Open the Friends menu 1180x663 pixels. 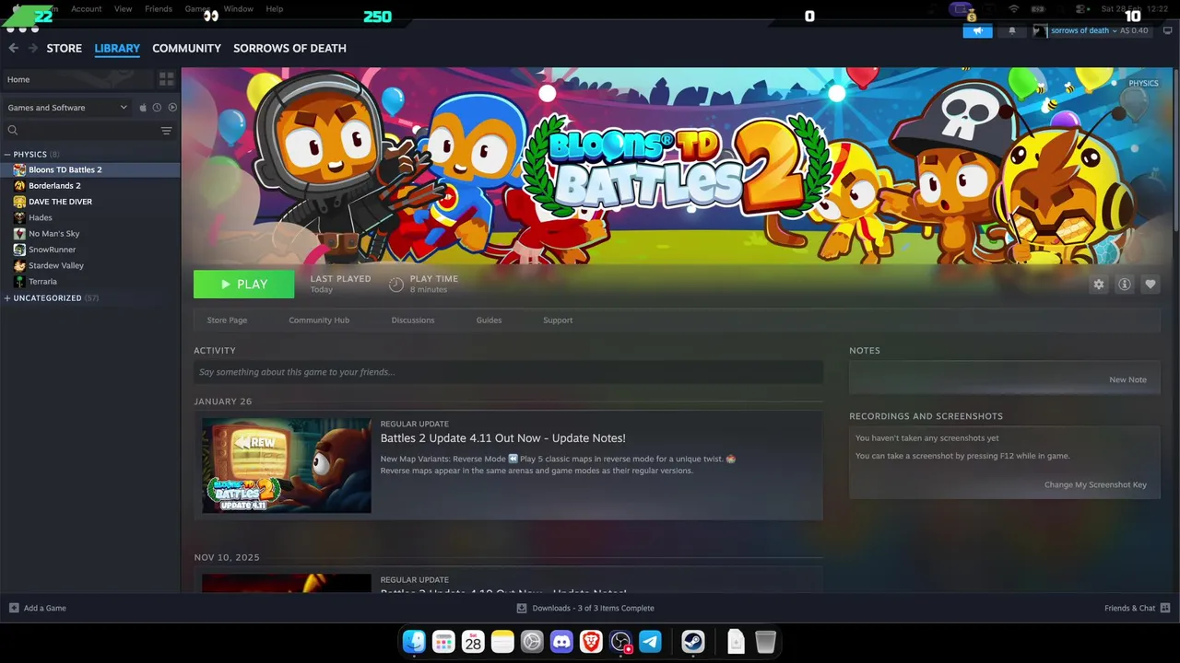159,9
